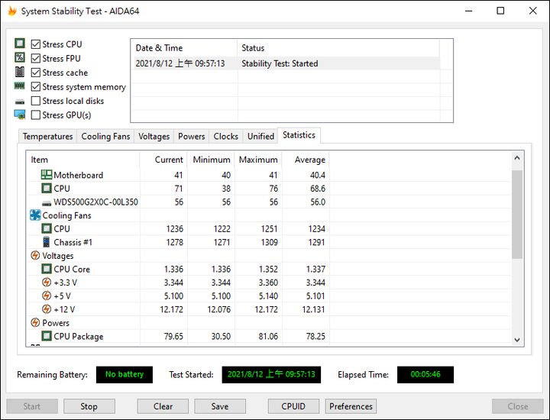Click the Save button

pos(220,406)
